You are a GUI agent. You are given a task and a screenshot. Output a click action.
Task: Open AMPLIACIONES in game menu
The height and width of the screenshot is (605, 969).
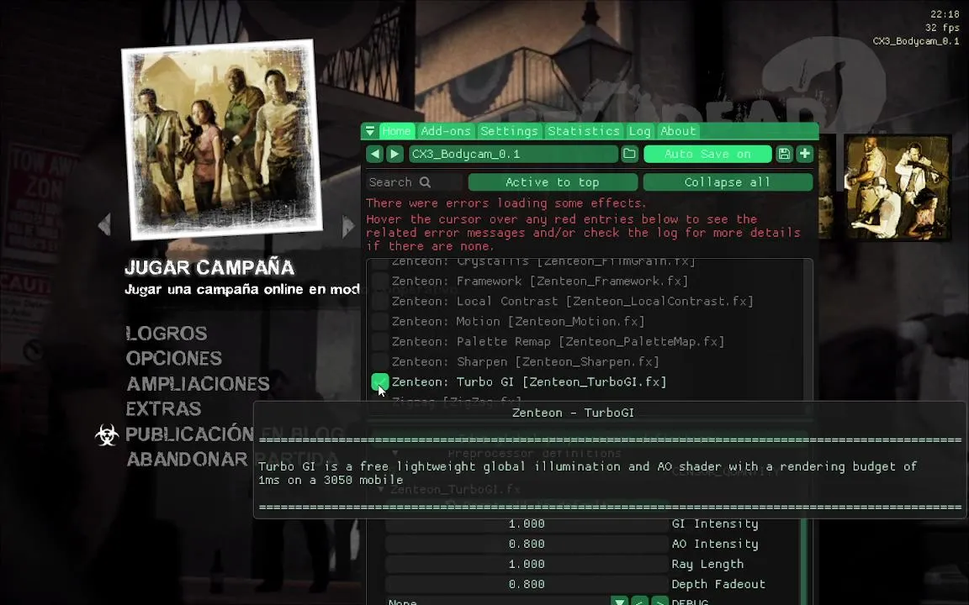198,384
